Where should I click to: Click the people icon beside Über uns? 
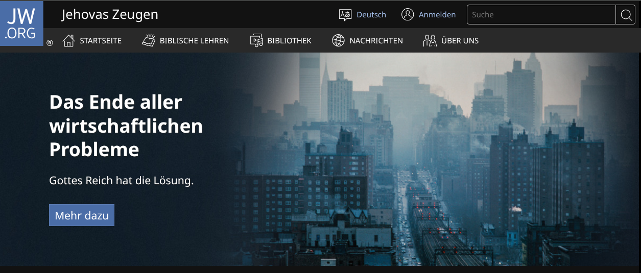click(x=430, y=40)
